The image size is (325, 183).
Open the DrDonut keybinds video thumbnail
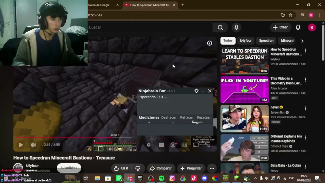click(x=245, y=148)
